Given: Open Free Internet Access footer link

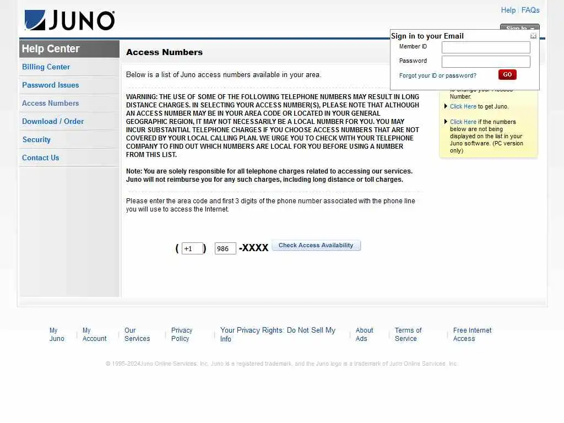Looking at the screenshot, I should tap(472, 334).
